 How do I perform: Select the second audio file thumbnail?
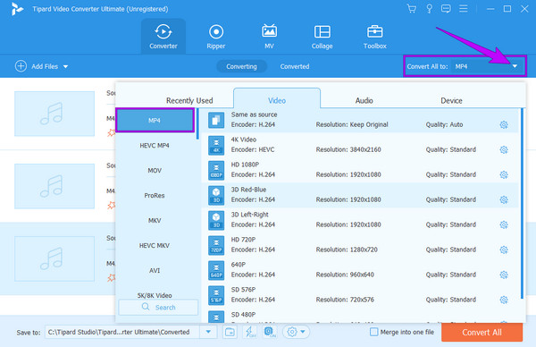tap(54, 186)
